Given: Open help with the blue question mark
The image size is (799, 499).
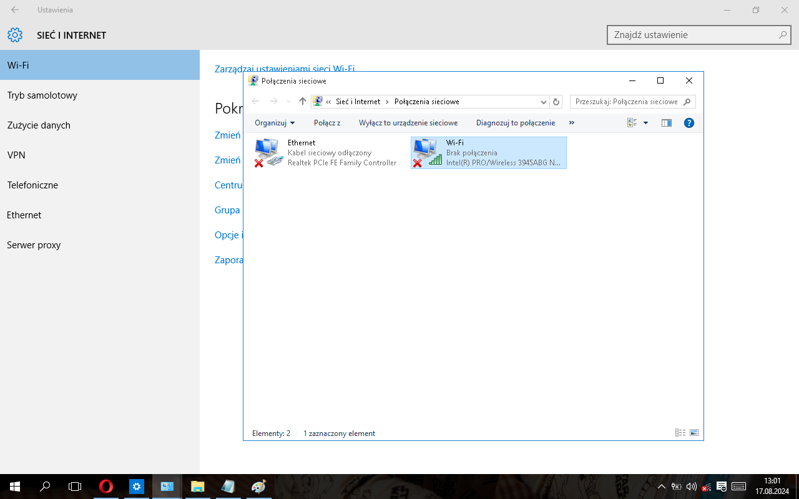Looking at the screenshot, I should [689, 123].
